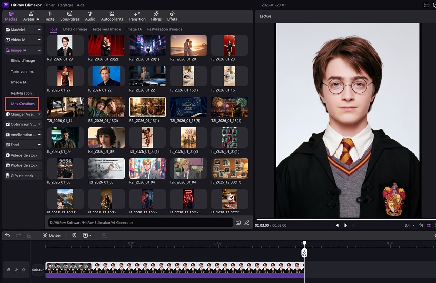Open the Fichier menu
The image size is (436, 283).
click(x=49, y=5)
